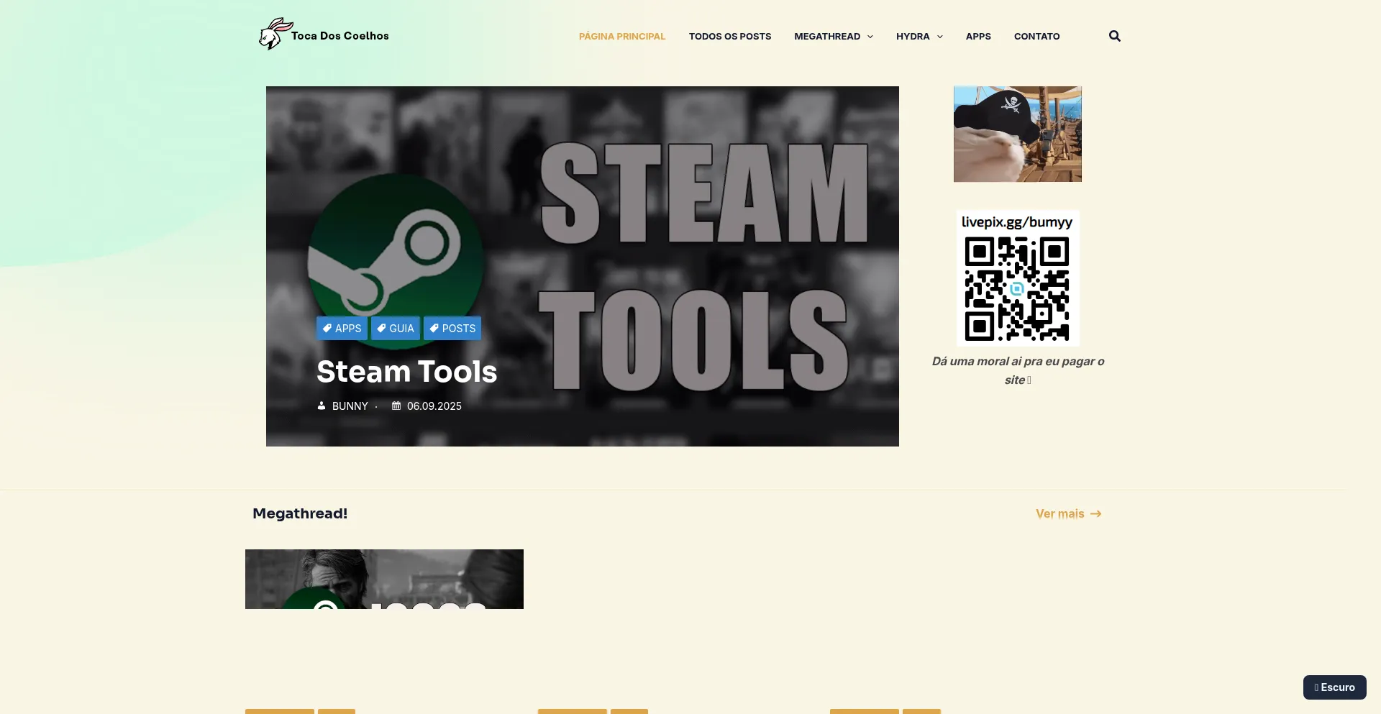Click the BUNNY author link
The width and height of the screenshot is (1381, 714).
click(350, 406)
